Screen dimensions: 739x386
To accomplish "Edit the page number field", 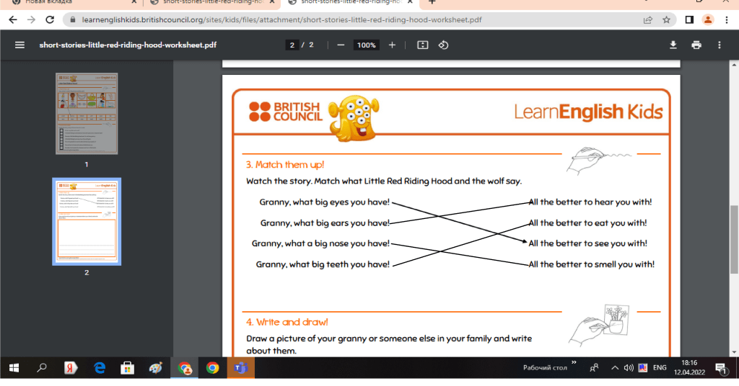I will point(293,45).
